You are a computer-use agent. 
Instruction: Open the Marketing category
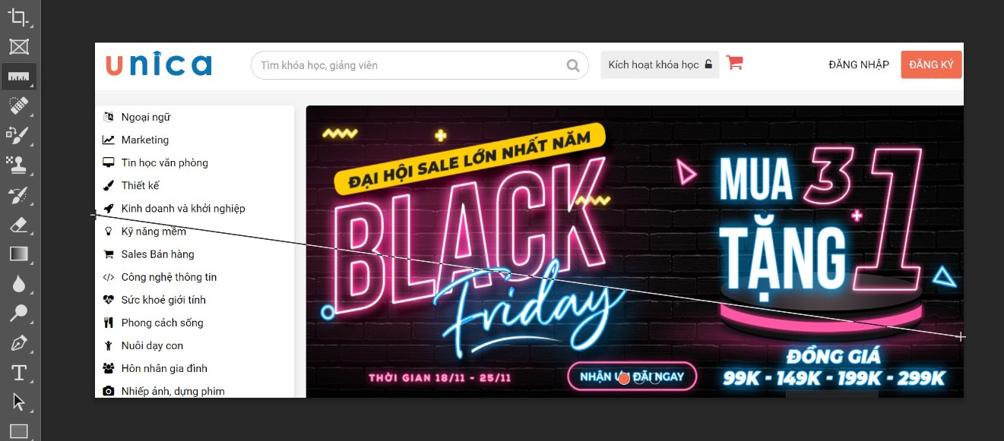pos(144,140)
